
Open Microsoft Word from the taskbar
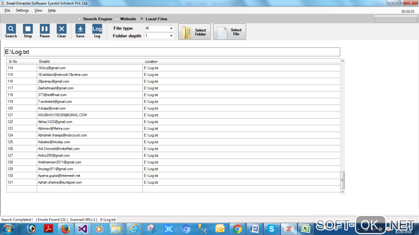click(x=254, y=229)
